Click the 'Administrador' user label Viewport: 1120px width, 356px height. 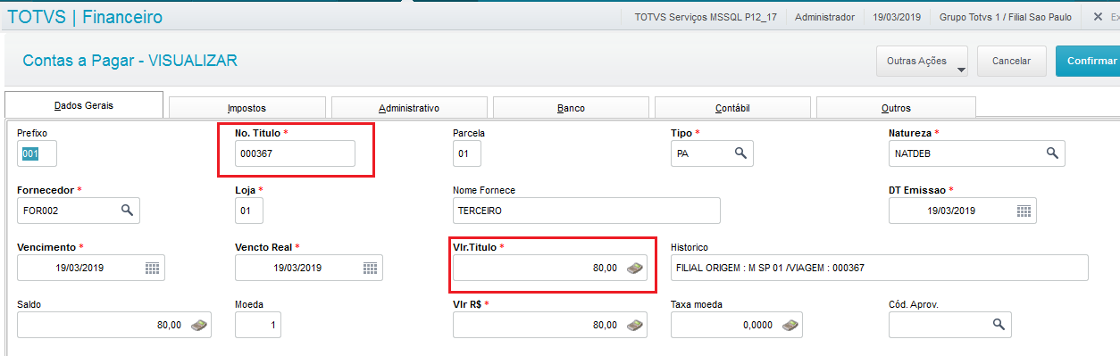pyautogui.click(x=824, y=17)
